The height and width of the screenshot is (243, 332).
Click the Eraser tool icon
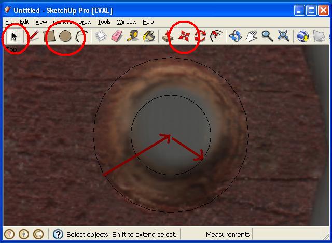click(x=117, y=37)
